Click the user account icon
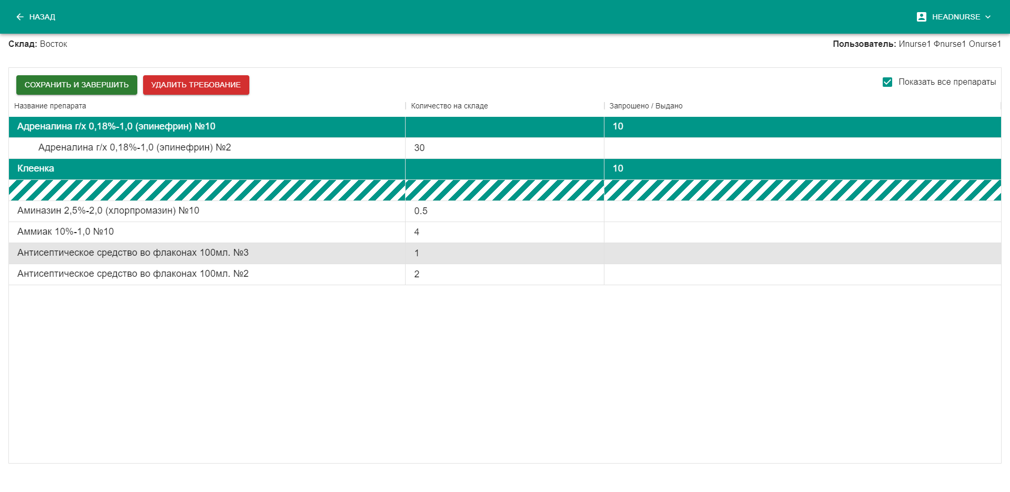The image size is (1010, 492). pos(921,17)
